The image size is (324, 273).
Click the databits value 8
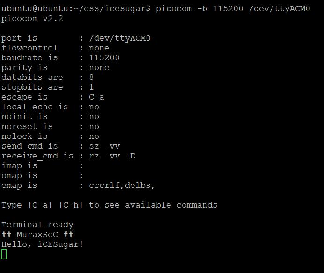(x=92, y=78)
